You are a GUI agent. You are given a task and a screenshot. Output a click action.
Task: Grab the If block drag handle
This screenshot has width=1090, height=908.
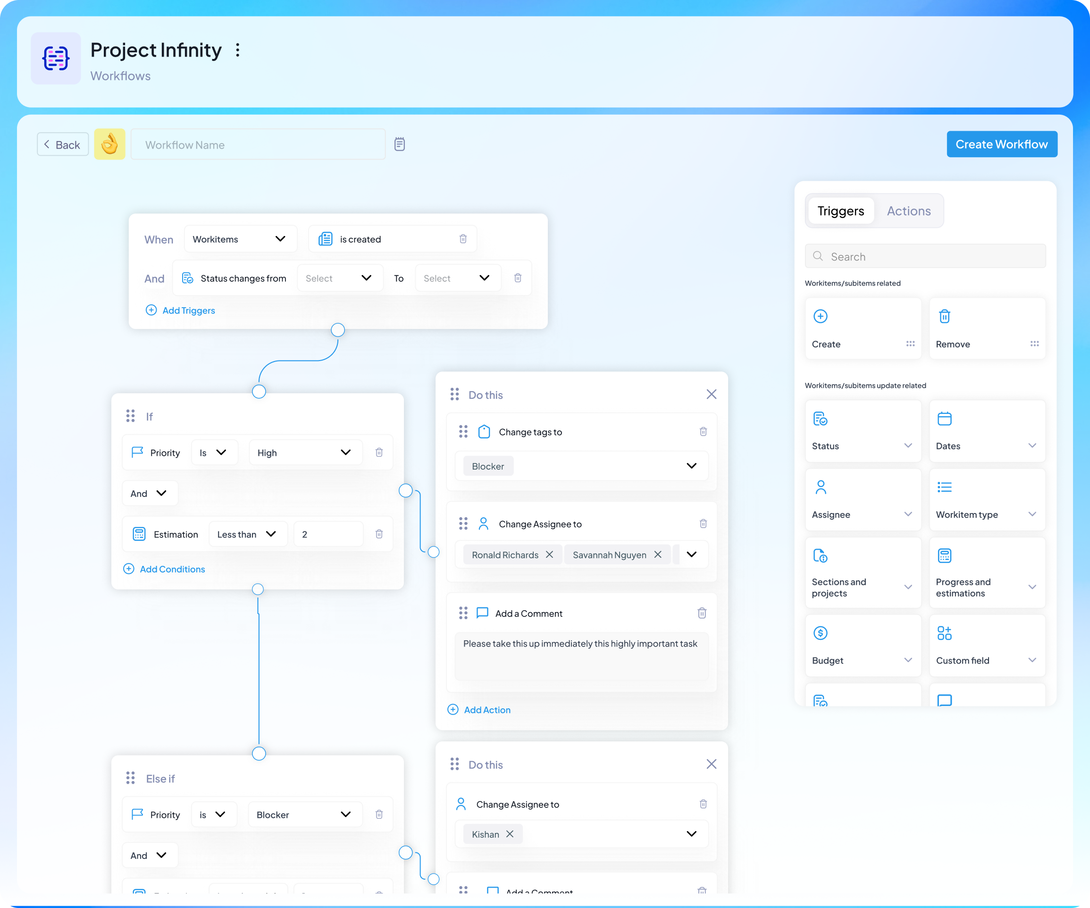tap(130, 416)
